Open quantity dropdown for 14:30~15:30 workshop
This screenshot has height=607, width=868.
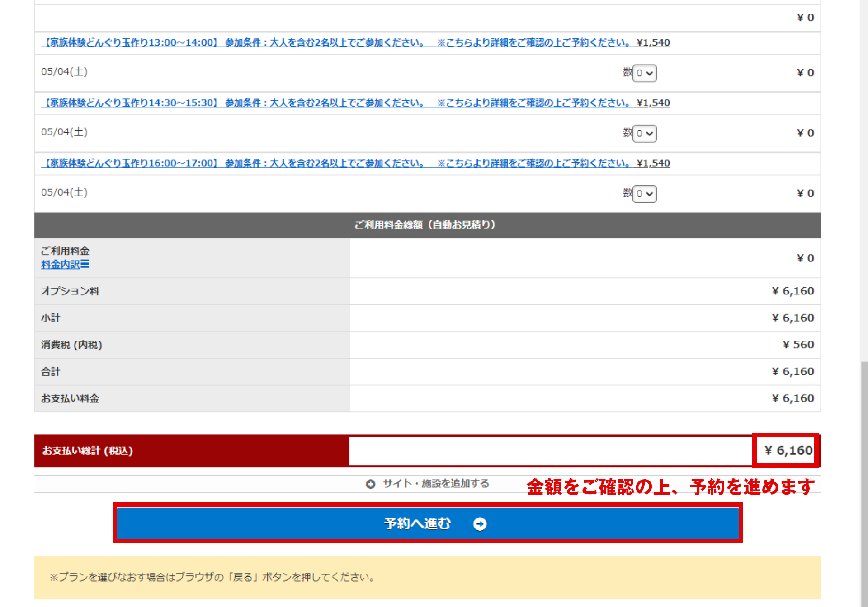coord(645,134)
